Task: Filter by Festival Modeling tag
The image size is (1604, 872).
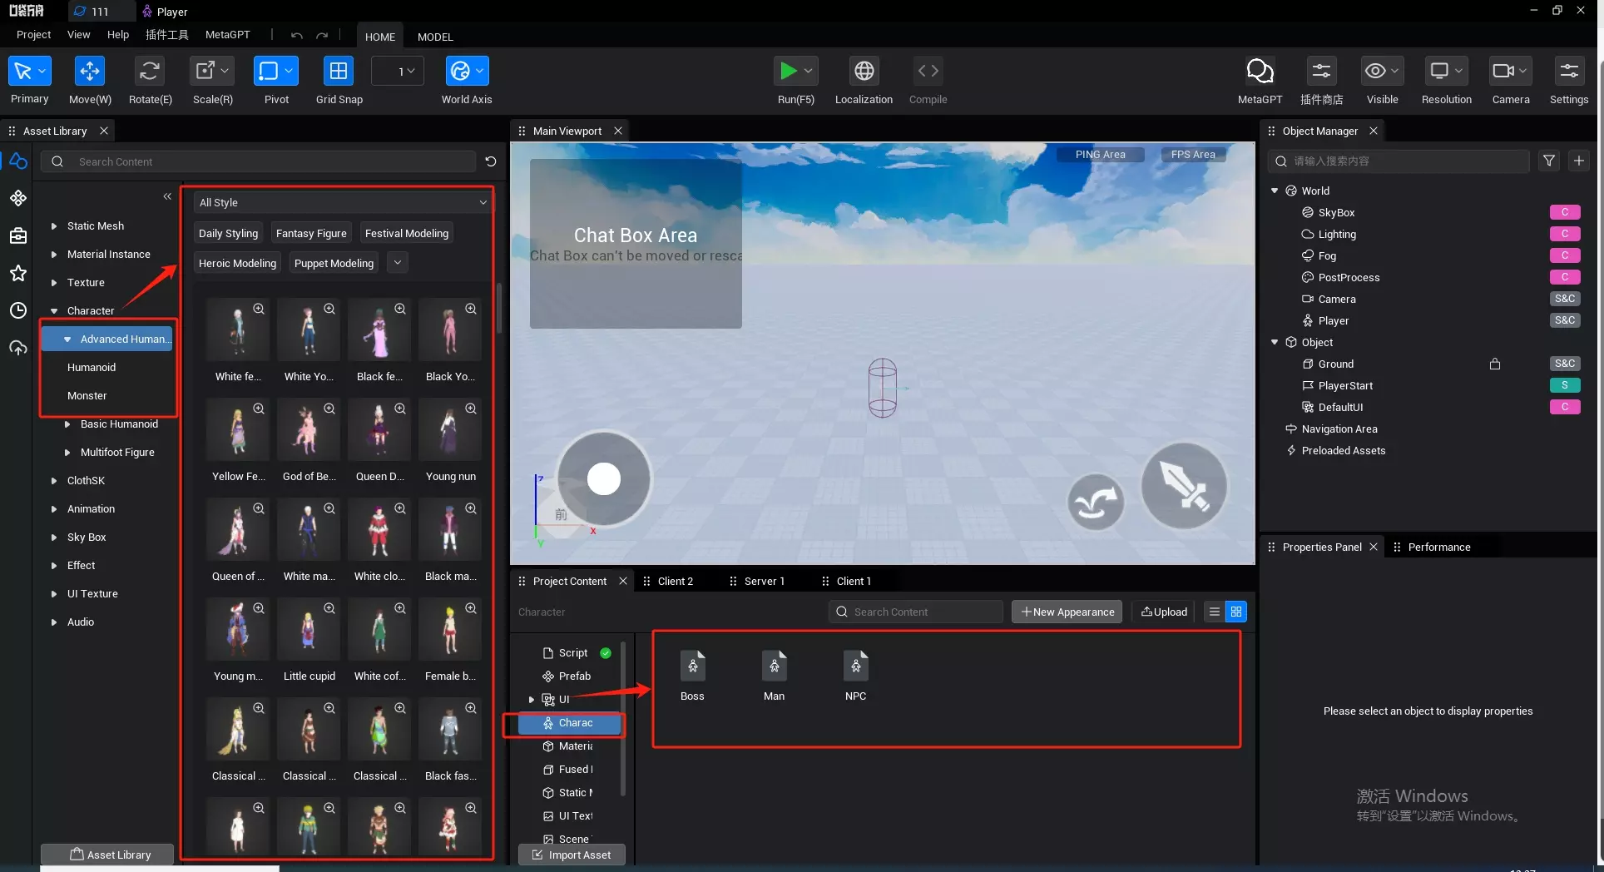Action: tap(407, 234)
